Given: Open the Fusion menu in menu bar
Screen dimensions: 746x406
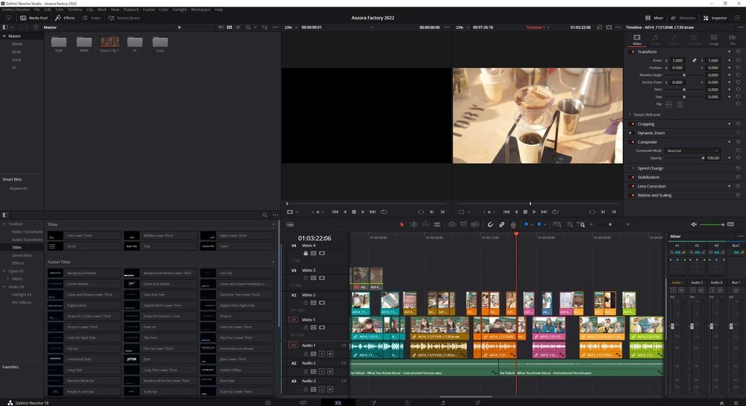Looking at the screenshot, I should pos(148,10).
